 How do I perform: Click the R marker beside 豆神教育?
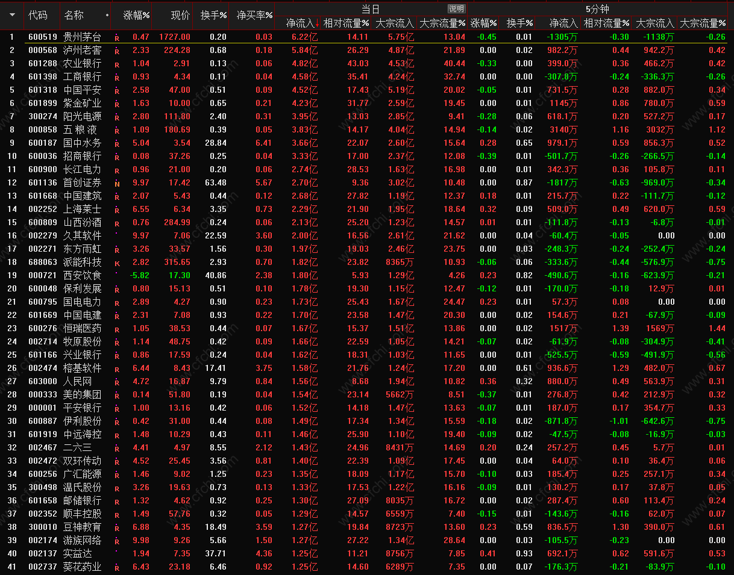tap(117, 527)
